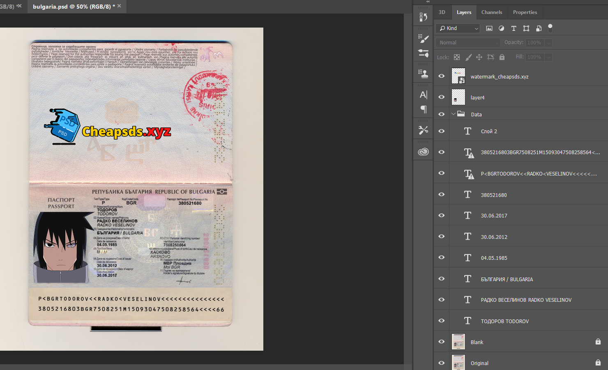This screenshot has width=608, height=370.
Task: Open the Paragraph panel icon
Action: point(423,109)
